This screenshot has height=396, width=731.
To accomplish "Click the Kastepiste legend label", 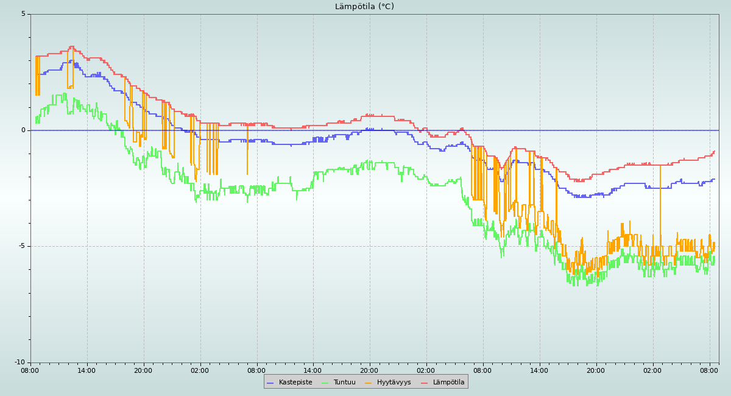I will tap(295, 382).
